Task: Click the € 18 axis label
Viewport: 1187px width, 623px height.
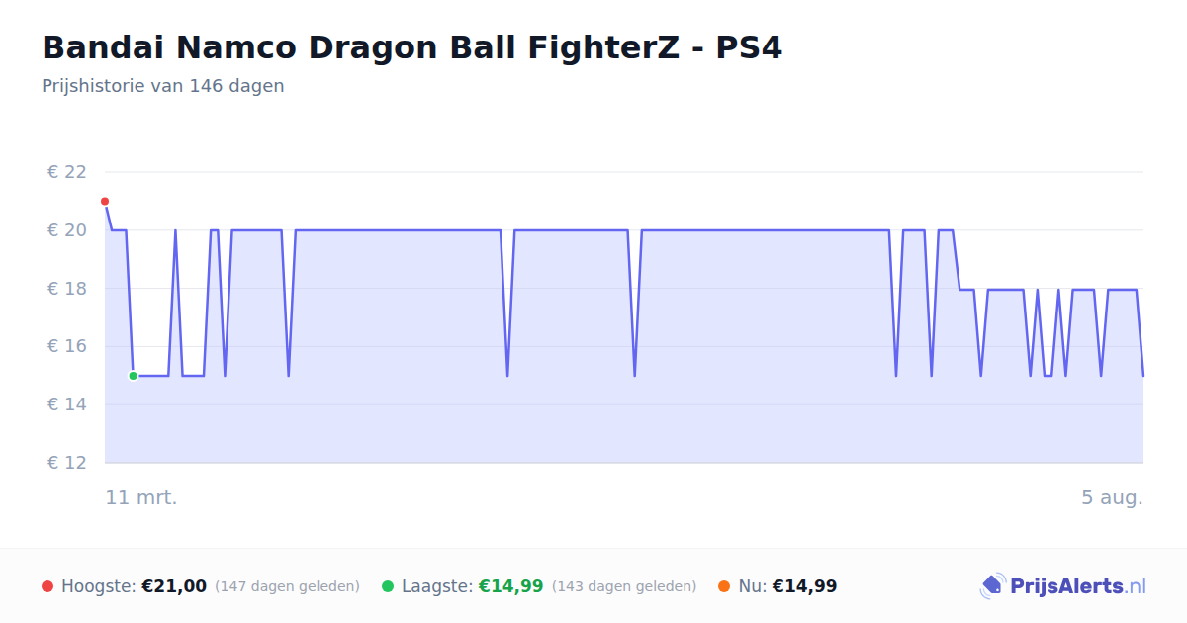Action: [x=67, y=289]
